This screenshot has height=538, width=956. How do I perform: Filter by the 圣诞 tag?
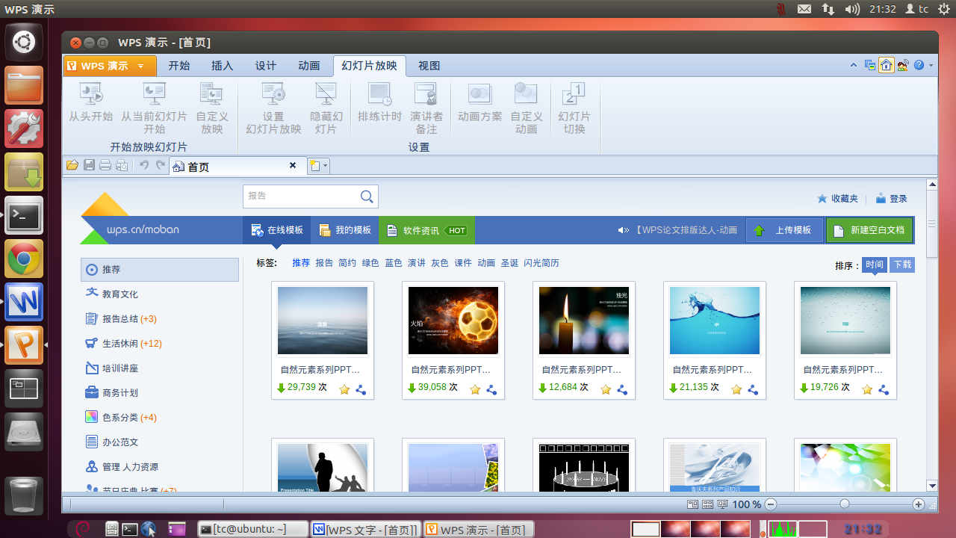[x=509, y=263]
